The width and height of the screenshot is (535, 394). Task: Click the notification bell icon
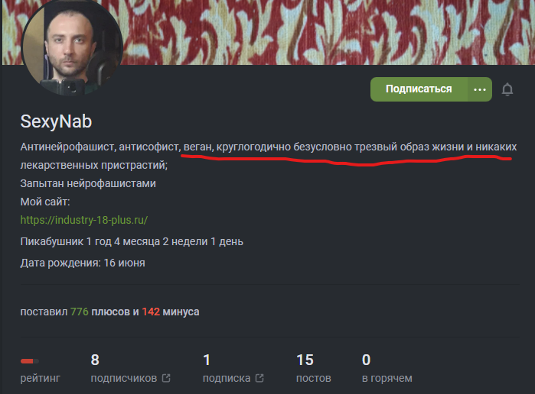pos(507,89)
